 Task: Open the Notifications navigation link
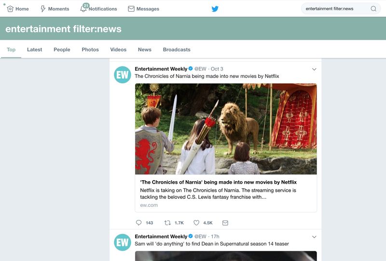tap(103, 9)
